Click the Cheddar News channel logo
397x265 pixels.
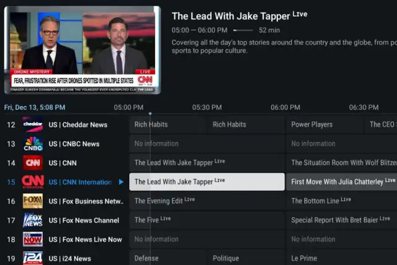(x=33, y=124)
